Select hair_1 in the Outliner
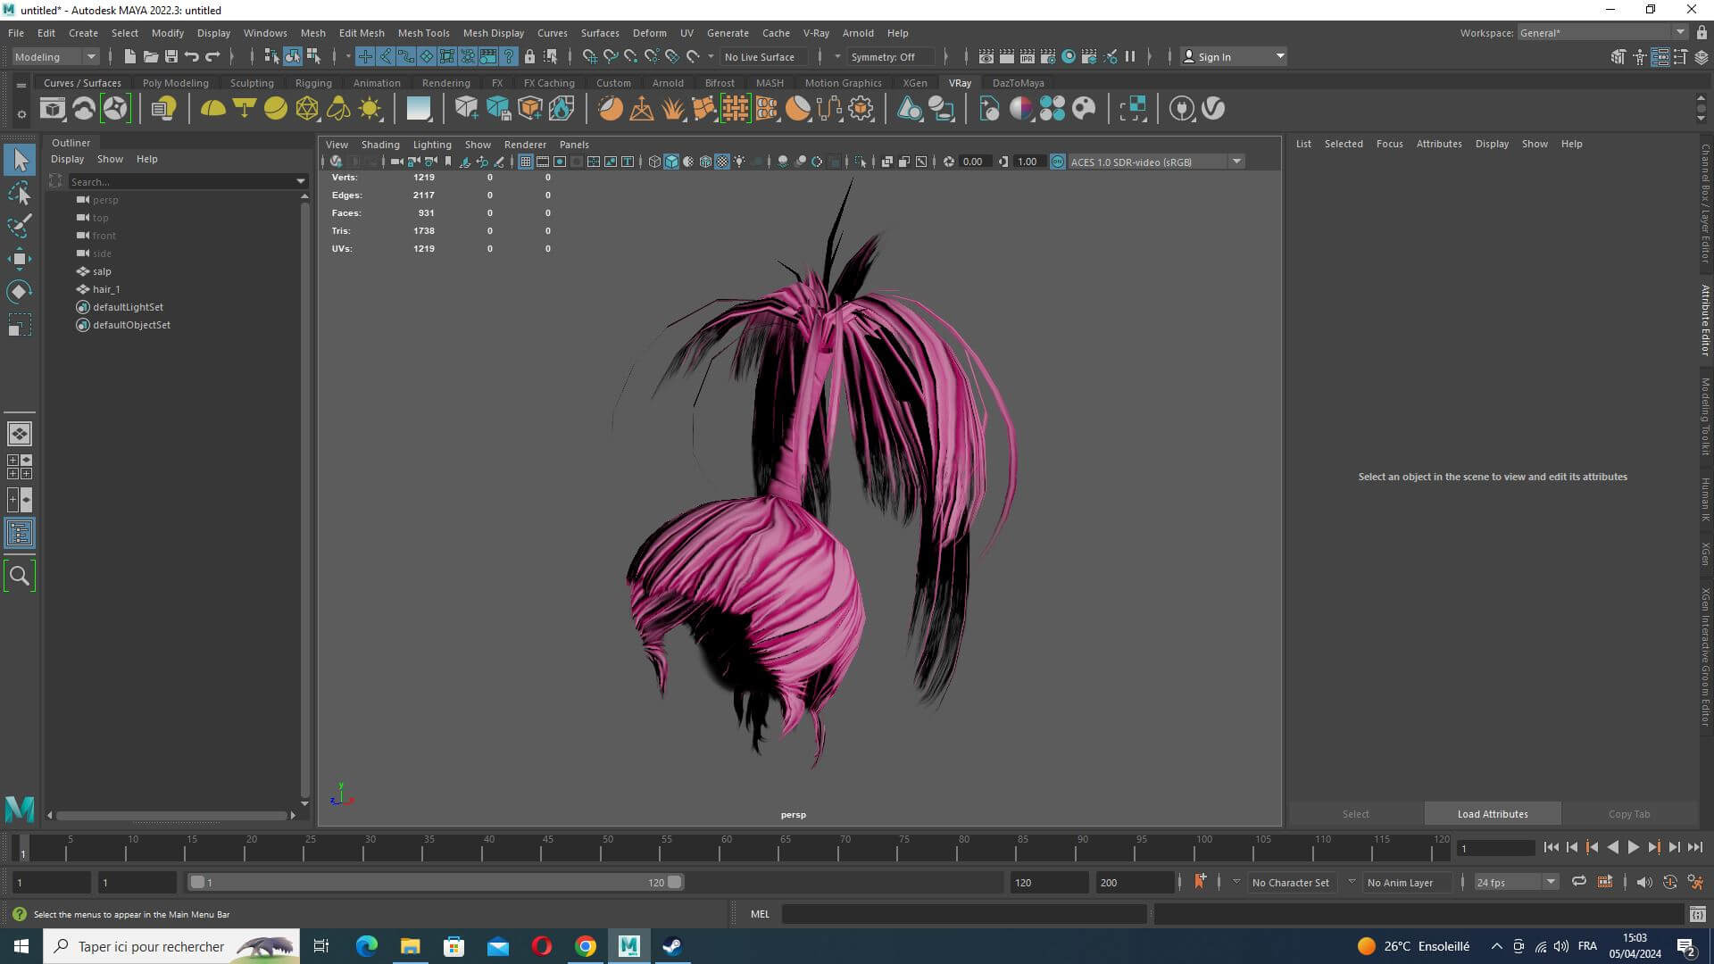 pyautogui.click(x=105, y=289)
